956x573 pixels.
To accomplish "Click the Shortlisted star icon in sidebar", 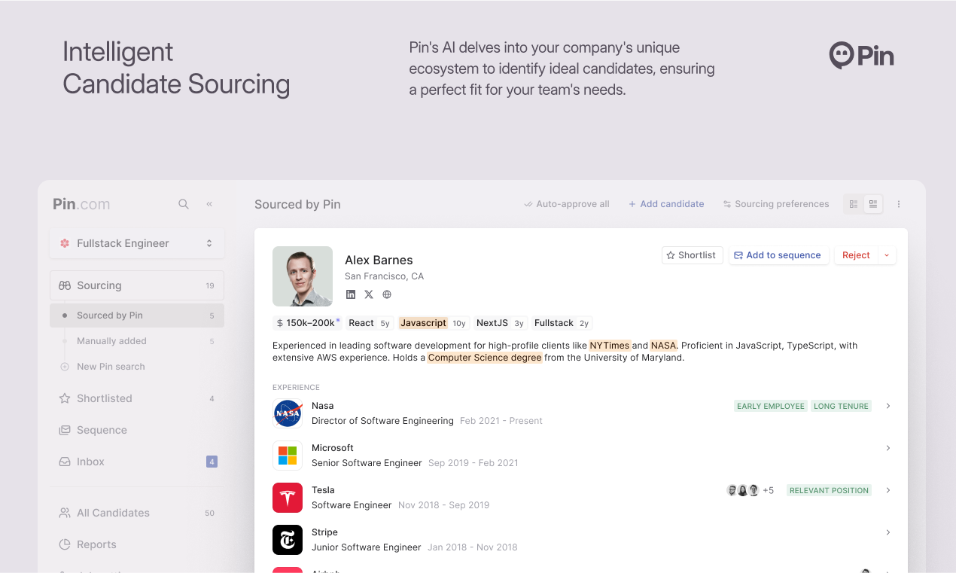I will click(65, 398).
